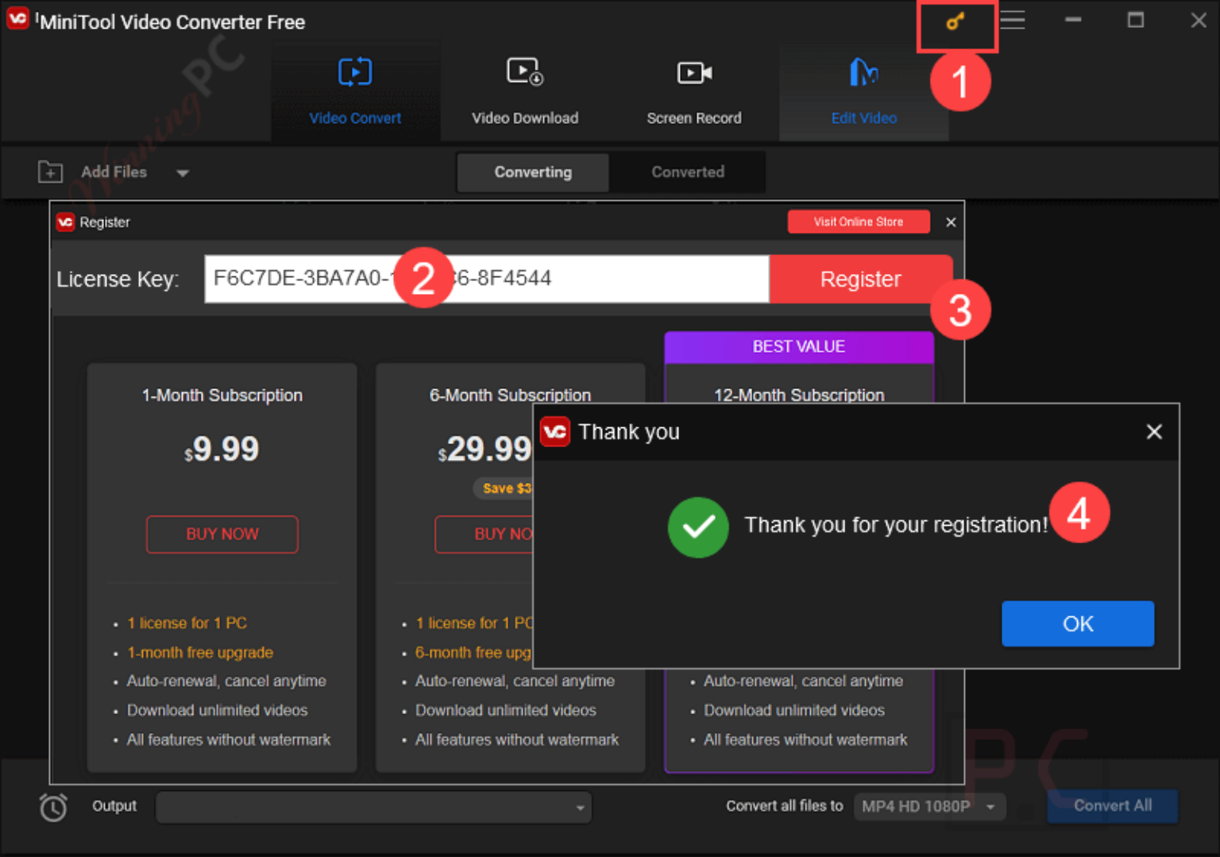Click the Register button
This screenshot has height=857, width=1220.
[x=860, y=279]
